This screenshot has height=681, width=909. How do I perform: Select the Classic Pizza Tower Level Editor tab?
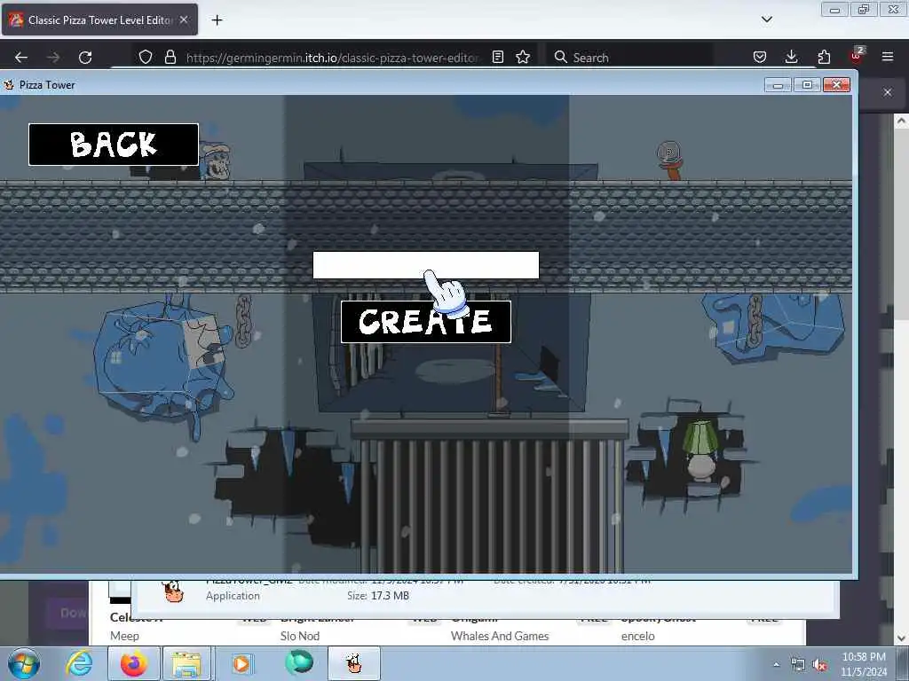99,20
